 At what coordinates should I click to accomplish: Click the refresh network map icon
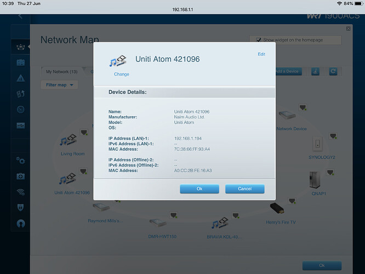333,71
